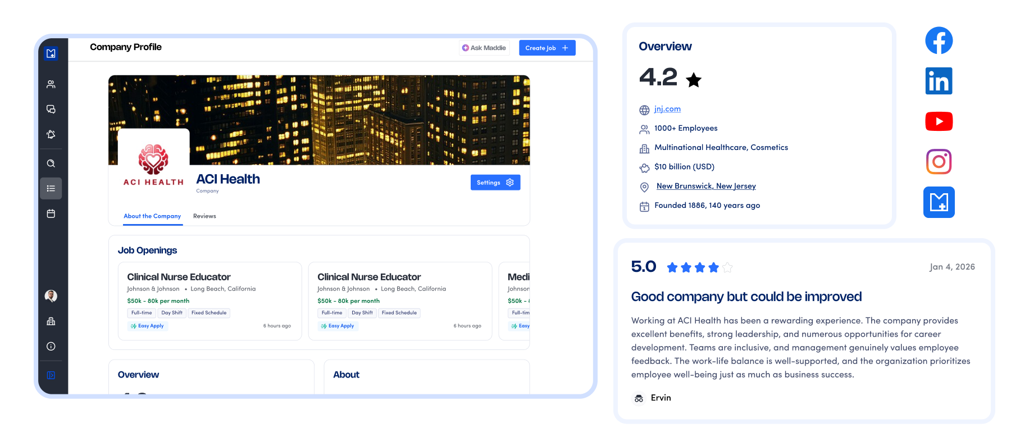1011x432 pixels.
Task: Open the Facebook social icon
Action: click(x=939, y=40)
